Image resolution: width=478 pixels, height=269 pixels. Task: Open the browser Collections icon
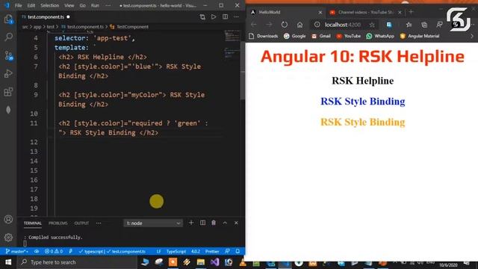pyautogui.click(x=424, y=25)
